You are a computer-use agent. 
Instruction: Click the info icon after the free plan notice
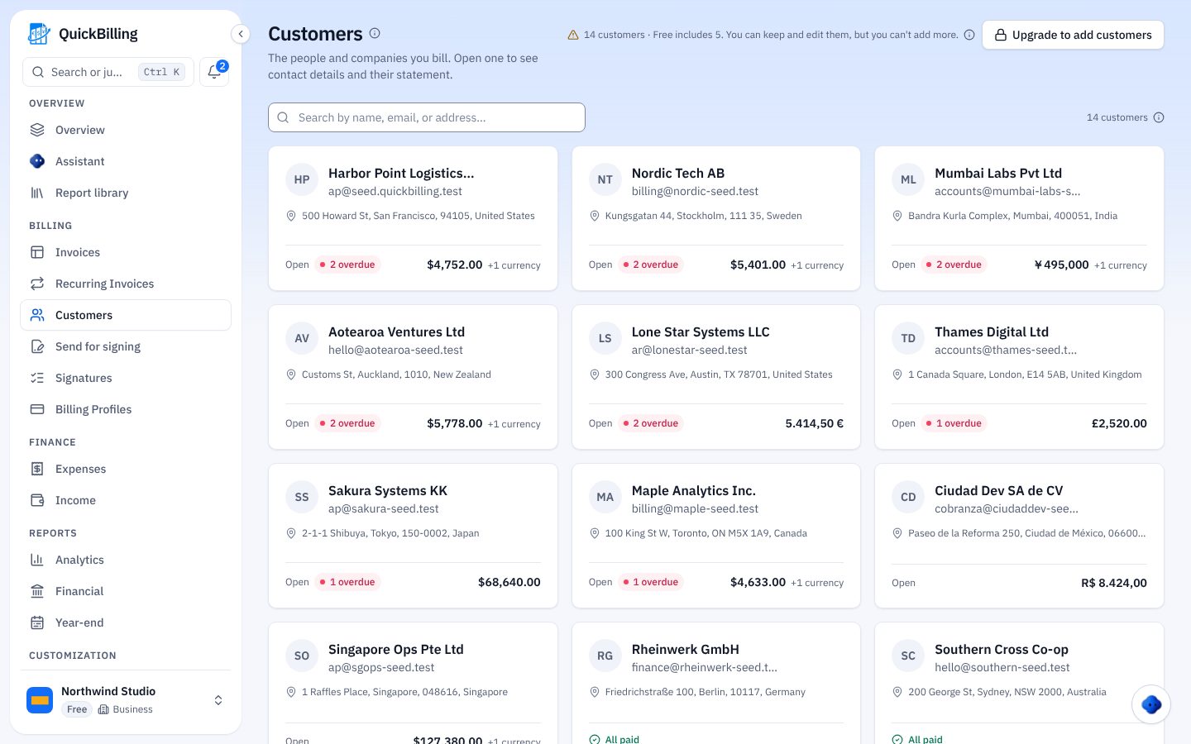pyautogui.click(x=969, y=35)
